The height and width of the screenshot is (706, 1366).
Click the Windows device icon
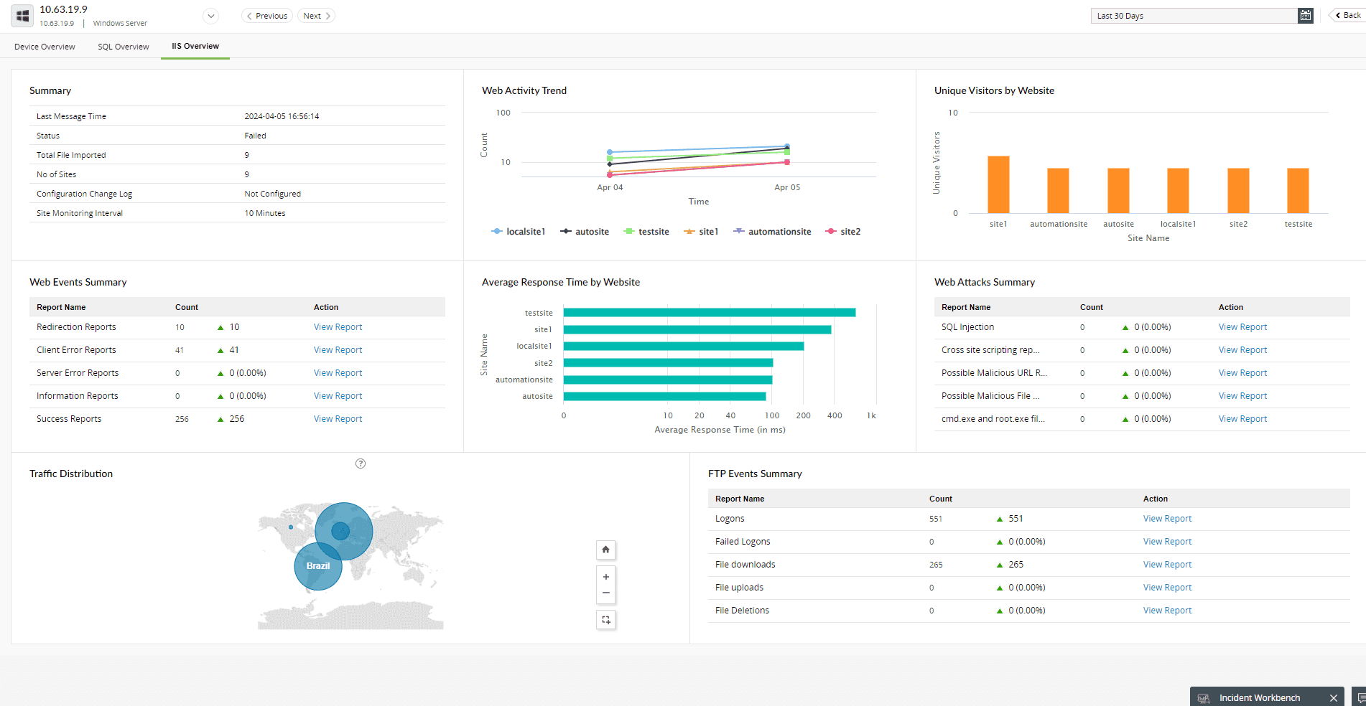22,16
